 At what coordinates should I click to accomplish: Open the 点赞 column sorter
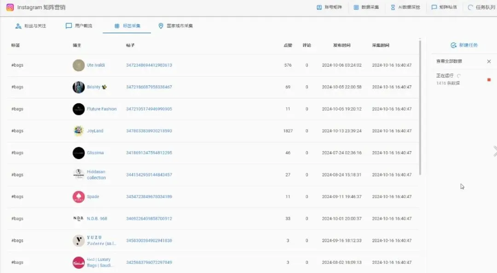click(x=288, y=45)
